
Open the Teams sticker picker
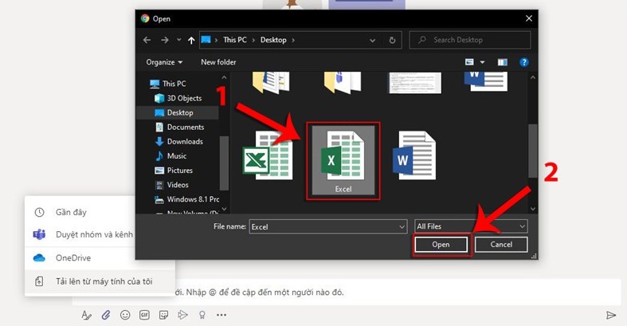pos(163,315)
